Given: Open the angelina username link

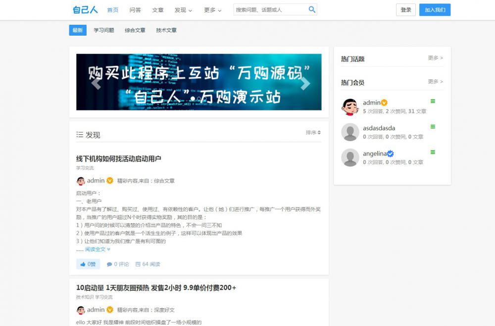Looking at the screenshot, I should [x=375, y=154].
